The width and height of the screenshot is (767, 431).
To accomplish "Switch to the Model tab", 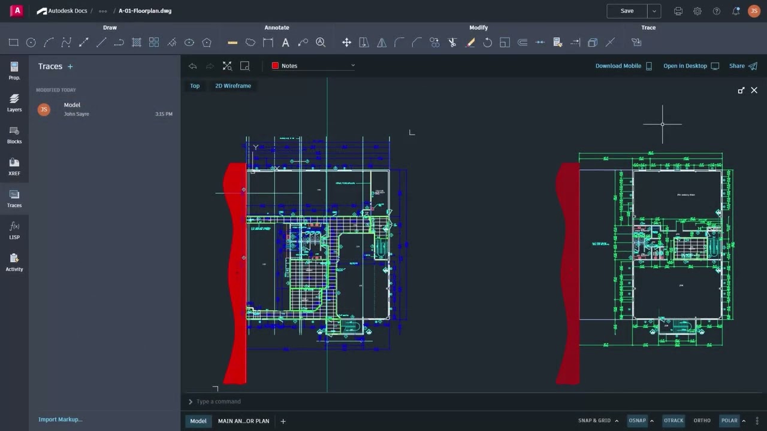I will click(x=198, y=421).
